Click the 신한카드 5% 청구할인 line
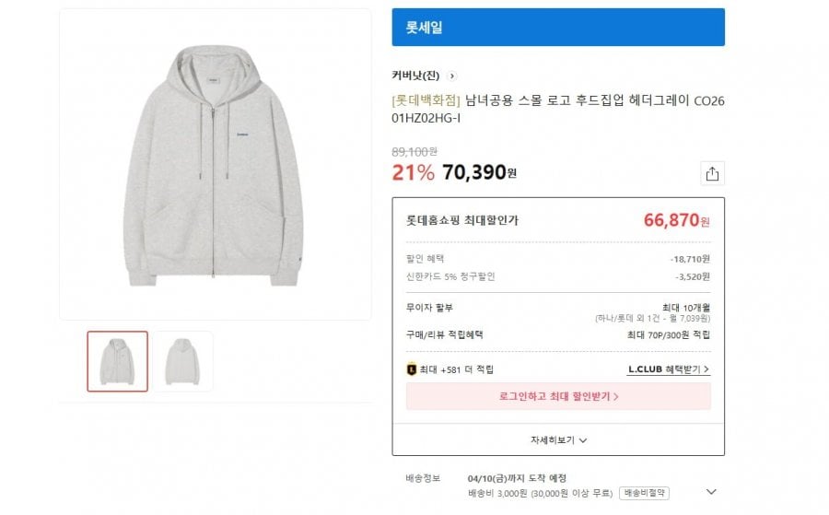The height and width of the screenshot is (515, 829). (x=451, y=275)
